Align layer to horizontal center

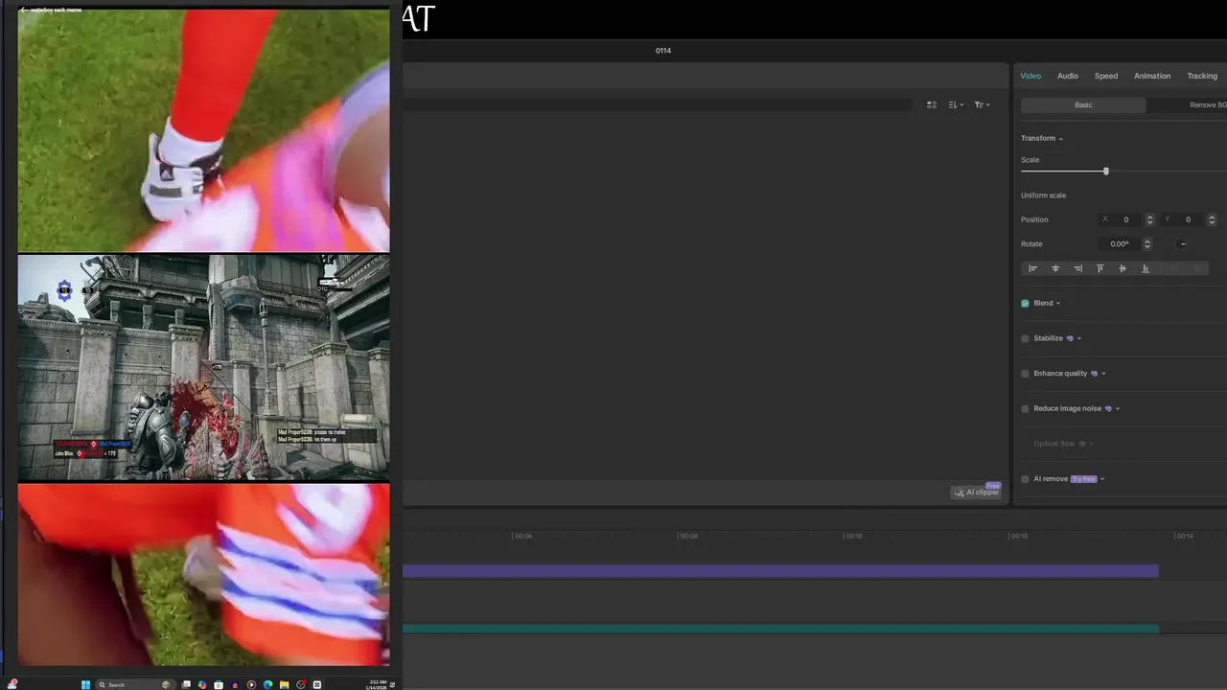pyautogui.click(x=1055, y=268)
